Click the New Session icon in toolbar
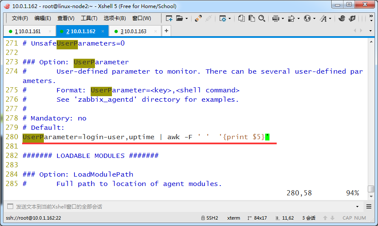 [x=169, y=18]
